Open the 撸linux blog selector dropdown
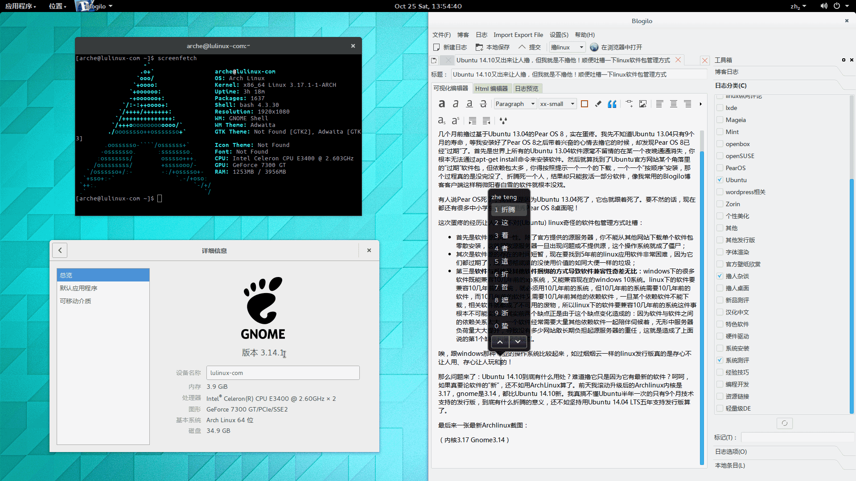Screen dimensions: 856x481 click(567, 47)
